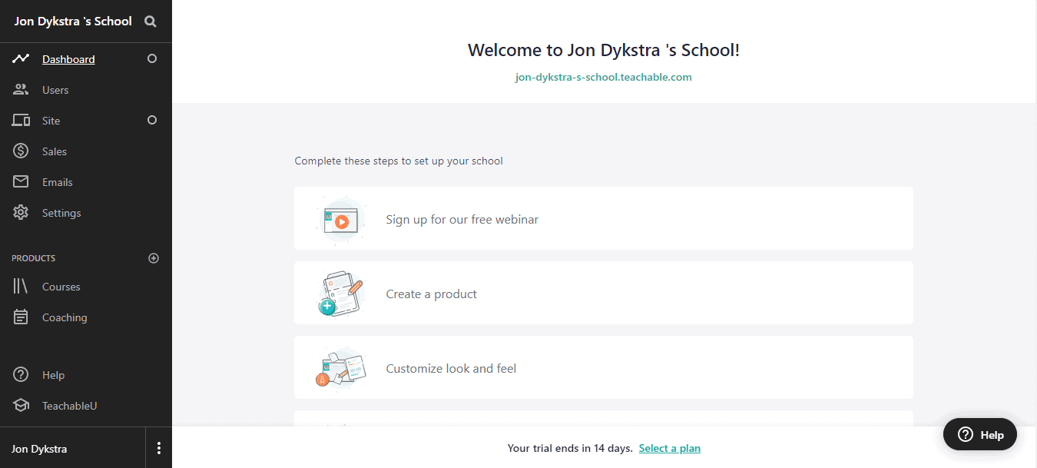This screenshot has width=1037, height=468.
Task: Open the jon-dykstra-s-school.teachable.com link
Action: coord(603,77)
